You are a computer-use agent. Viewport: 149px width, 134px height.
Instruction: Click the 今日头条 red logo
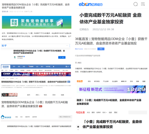(x=80, y=112)
